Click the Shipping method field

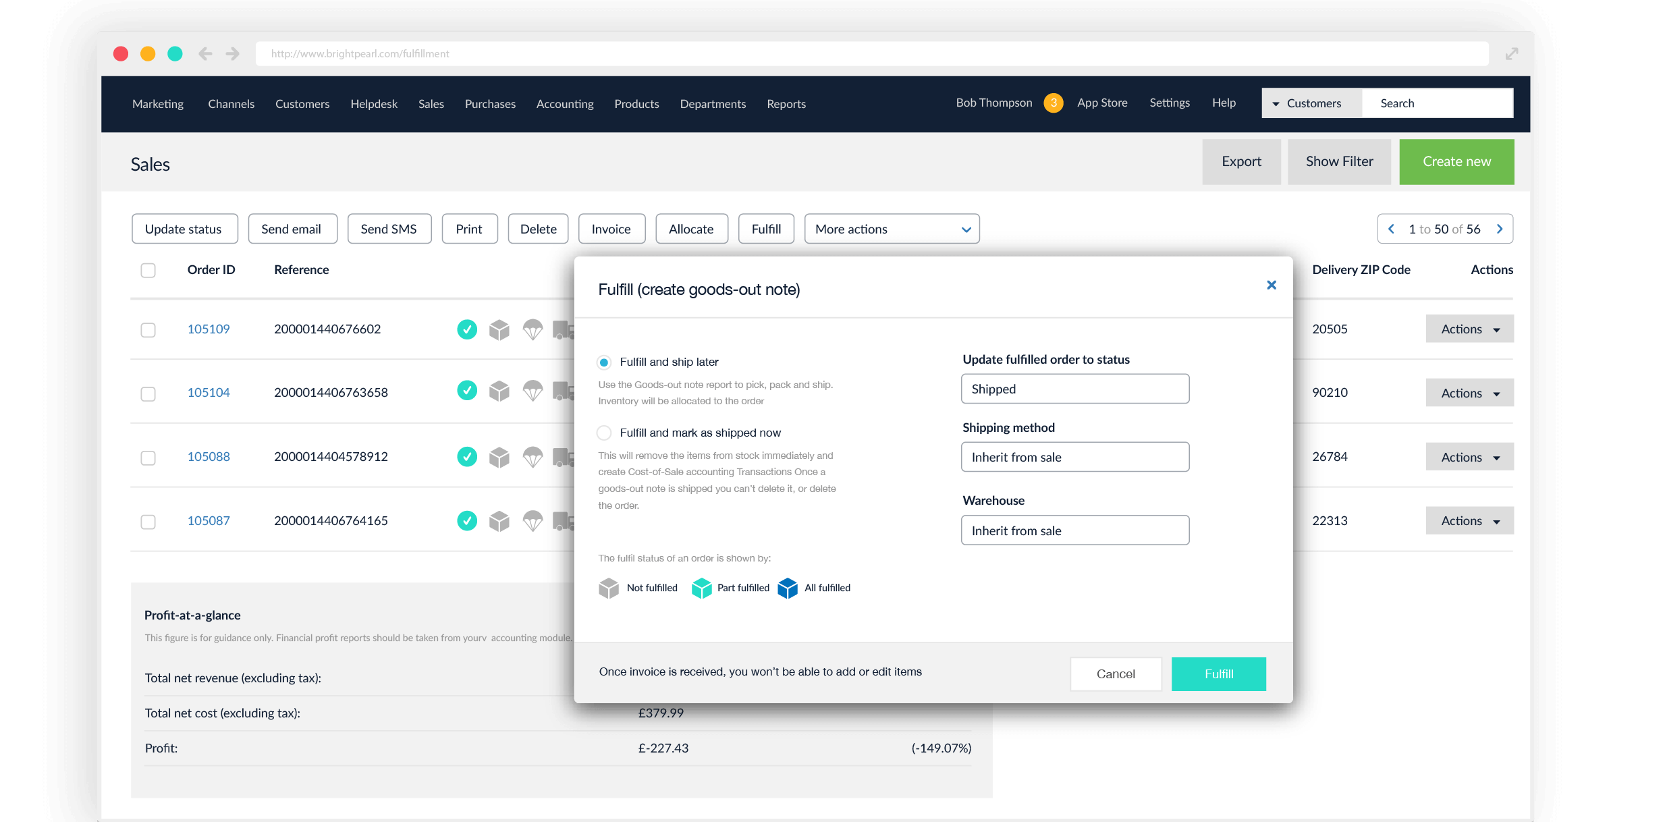[1074, 457]
